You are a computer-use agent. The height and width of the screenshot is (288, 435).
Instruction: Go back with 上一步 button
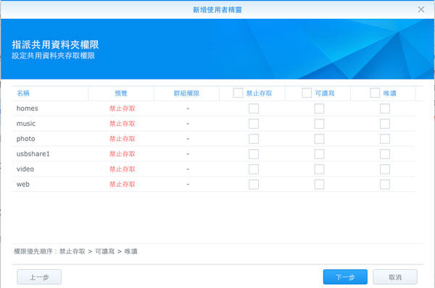click(x=39, y=277)
